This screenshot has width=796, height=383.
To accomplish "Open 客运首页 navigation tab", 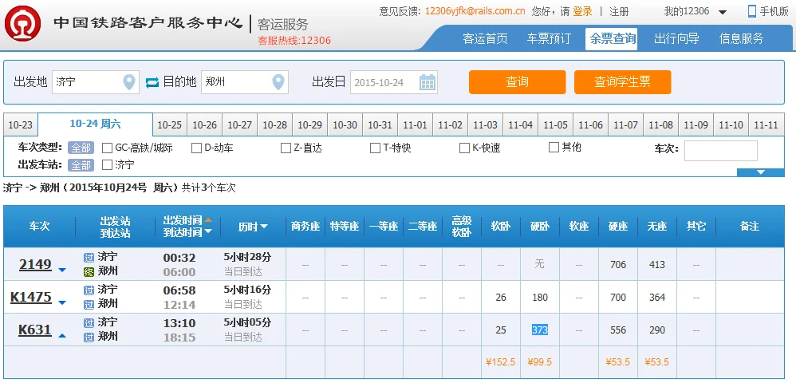I will 485,38.
